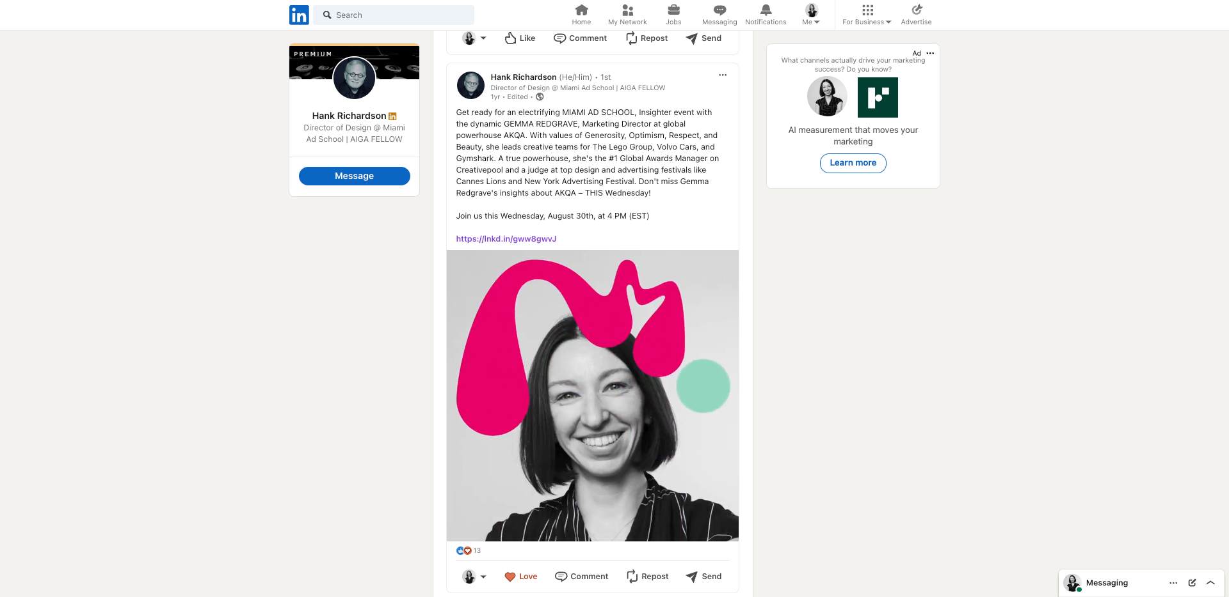Screen dimensions: 1229x597
Task: Open the dark green ad company logo
Action: click(x=878, y=97)
